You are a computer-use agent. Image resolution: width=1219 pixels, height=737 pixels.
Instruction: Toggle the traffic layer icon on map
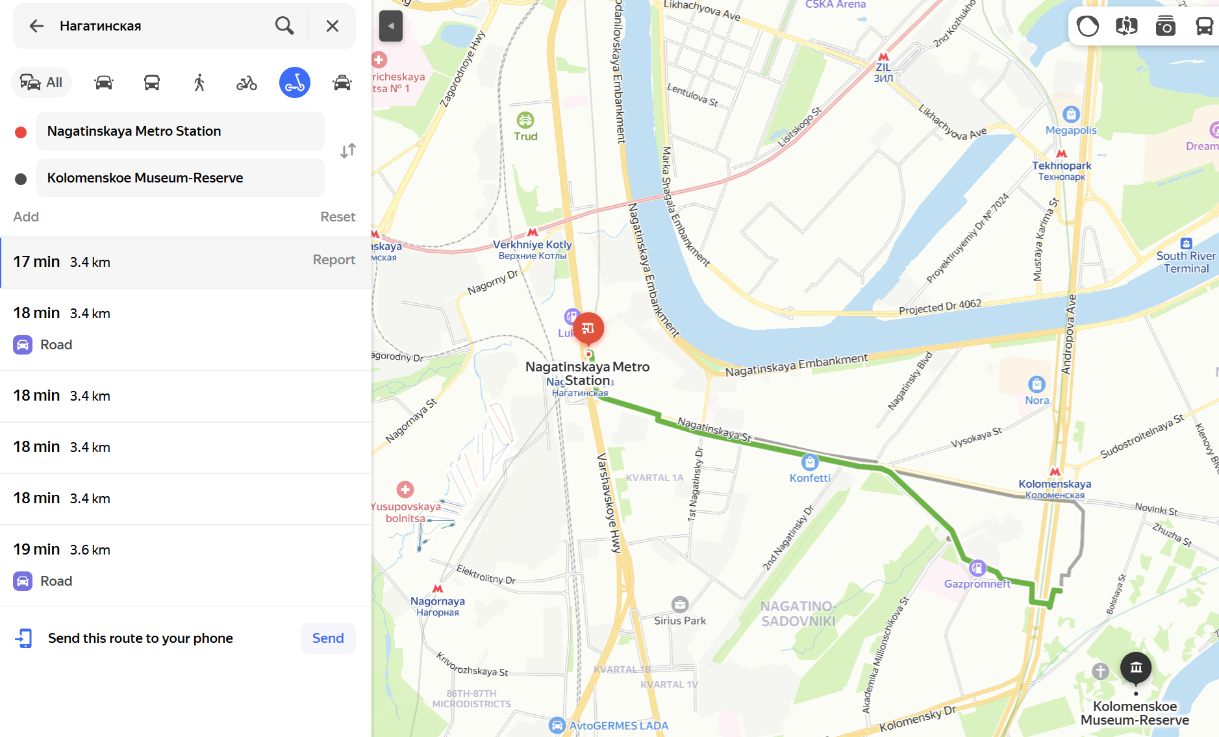click(1088, 26)
